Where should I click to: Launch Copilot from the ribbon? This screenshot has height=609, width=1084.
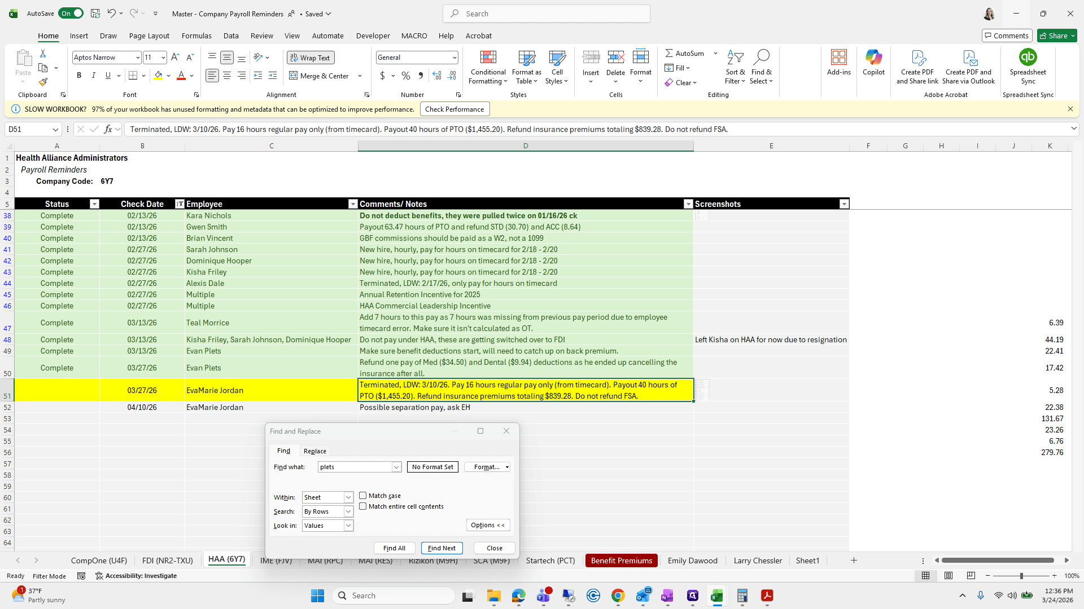tap(873, 62)
